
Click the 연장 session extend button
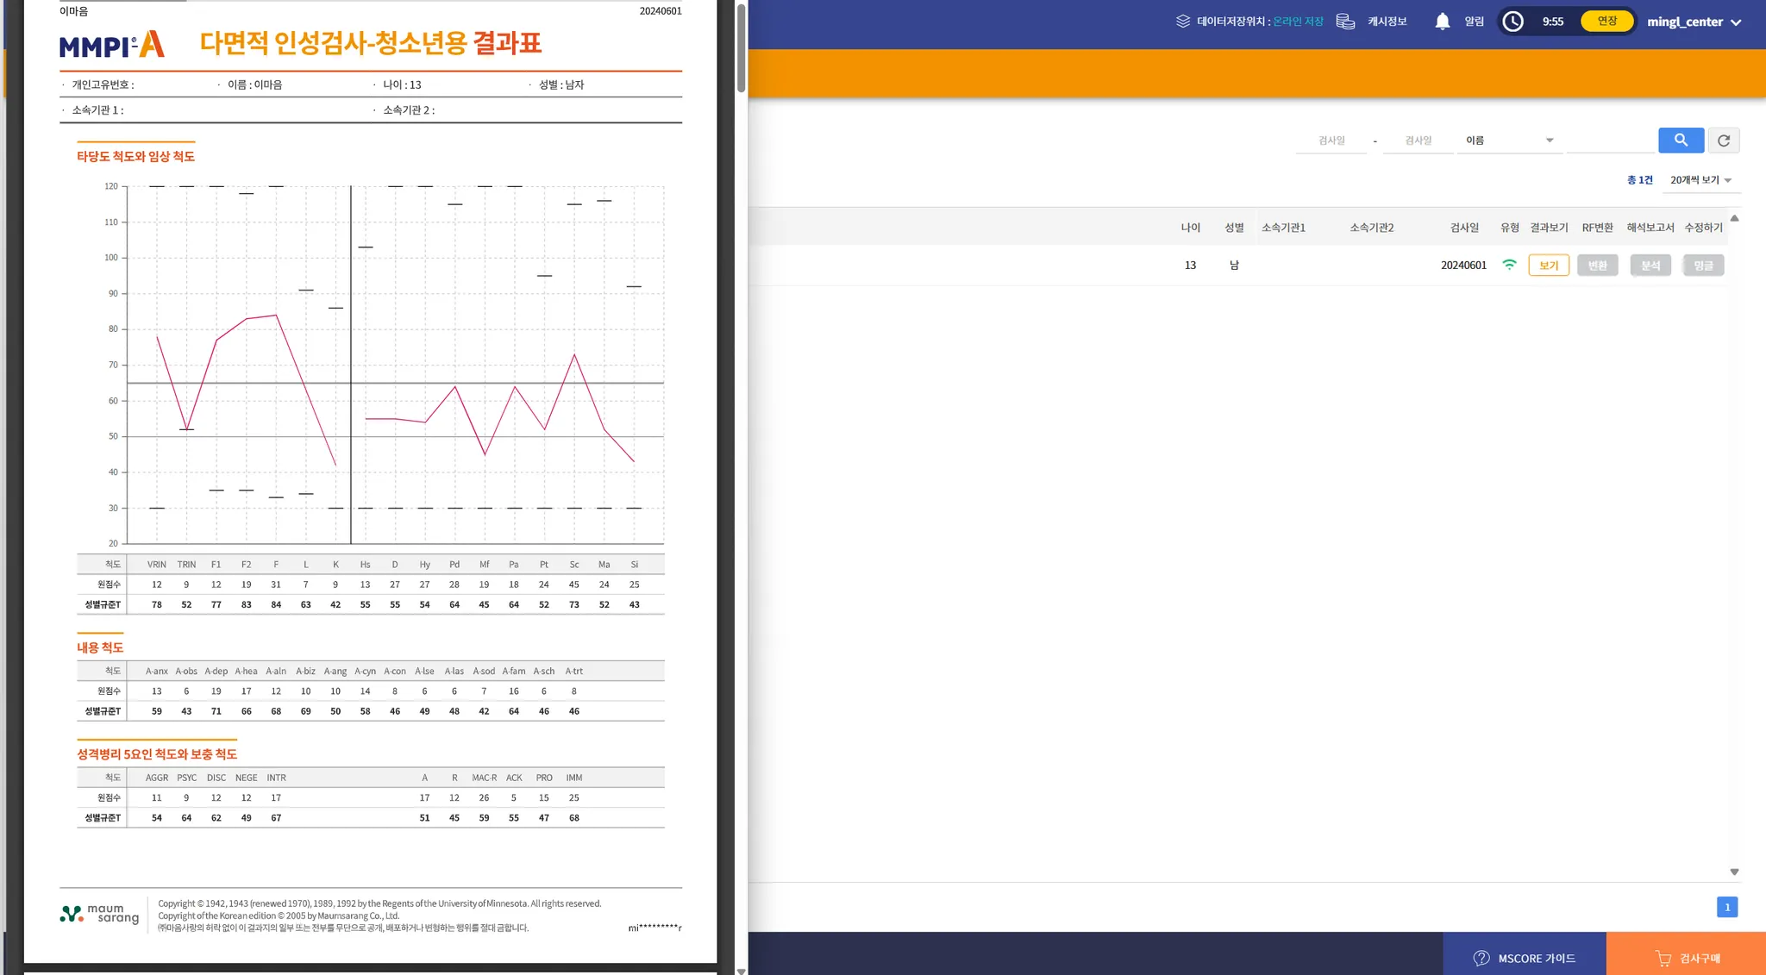(x=1606, y=22)
